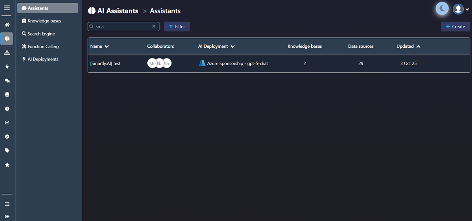Go to Home via house icon

coord(7,24)
